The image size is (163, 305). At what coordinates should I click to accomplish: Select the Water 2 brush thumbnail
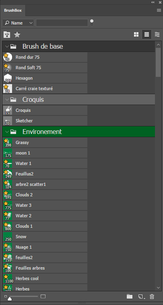[x=8, y=216]
